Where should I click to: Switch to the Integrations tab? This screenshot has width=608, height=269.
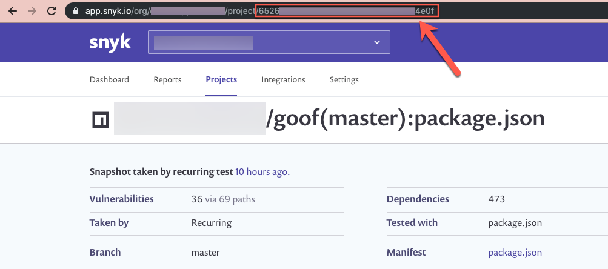pos(283,79)
